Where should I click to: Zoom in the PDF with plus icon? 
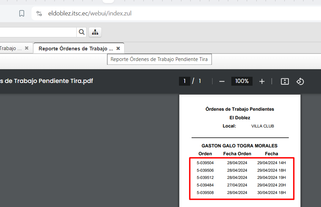(262, 81)
